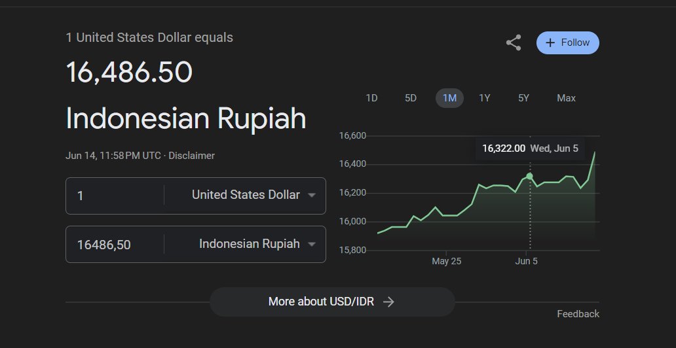Open the Disclaimer link
Image resolution: width=676 pixels, height=348 pixels.
click(x=191, y=156)
